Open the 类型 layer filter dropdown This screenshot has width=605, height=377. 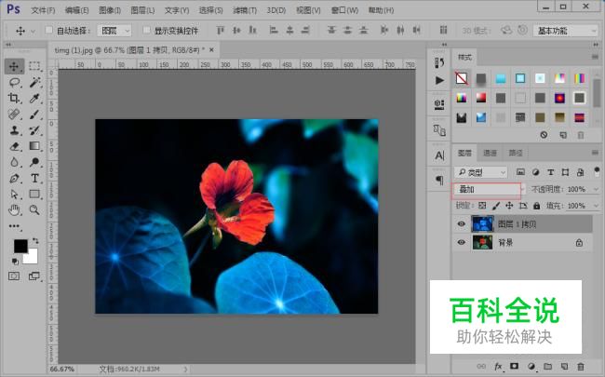[480, 172]
